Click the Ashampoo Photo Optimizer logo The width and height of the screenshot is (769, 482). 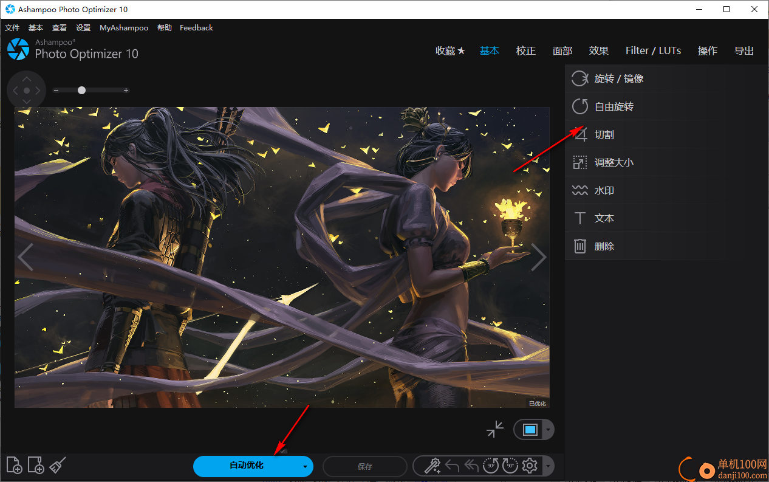click(18, 50)
